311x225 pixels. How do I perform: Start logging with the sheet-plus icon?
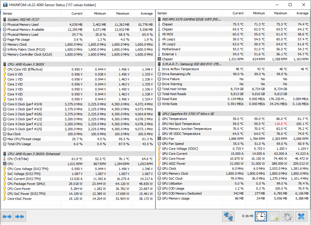pos(274,216)
